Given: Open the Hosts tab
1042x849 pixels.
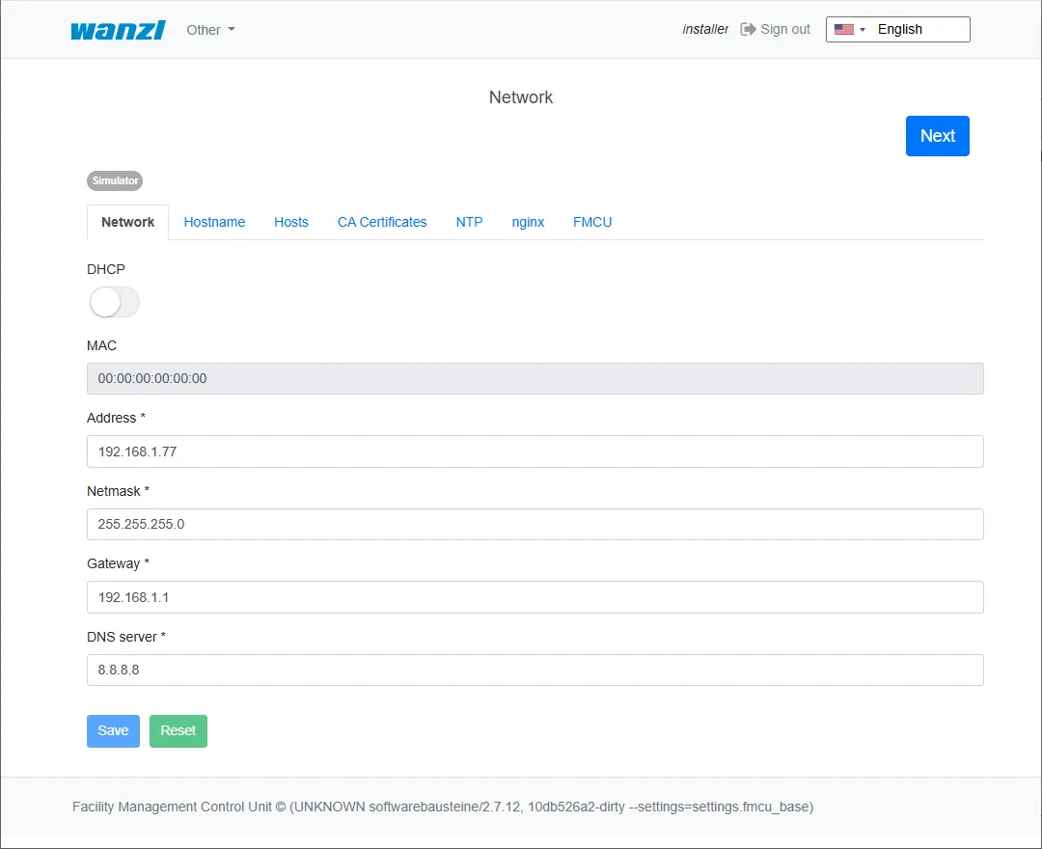Looking at the screenshot, I should click(x=291, y=222).
